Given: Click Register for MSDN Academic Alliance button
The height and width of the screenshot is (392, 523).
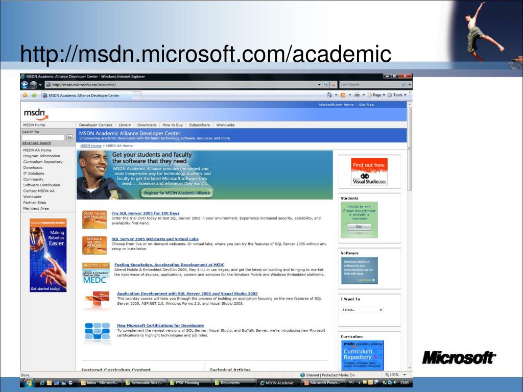Looking at the screenshot, I should point(177,192).
